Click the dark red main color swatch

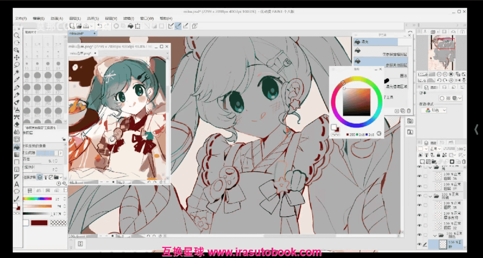[x=39, y=223]
